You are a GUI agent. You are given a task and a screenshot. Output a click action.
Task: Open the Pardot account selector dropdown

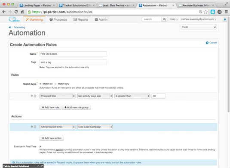pyautogui.click(x=199, y=27)
